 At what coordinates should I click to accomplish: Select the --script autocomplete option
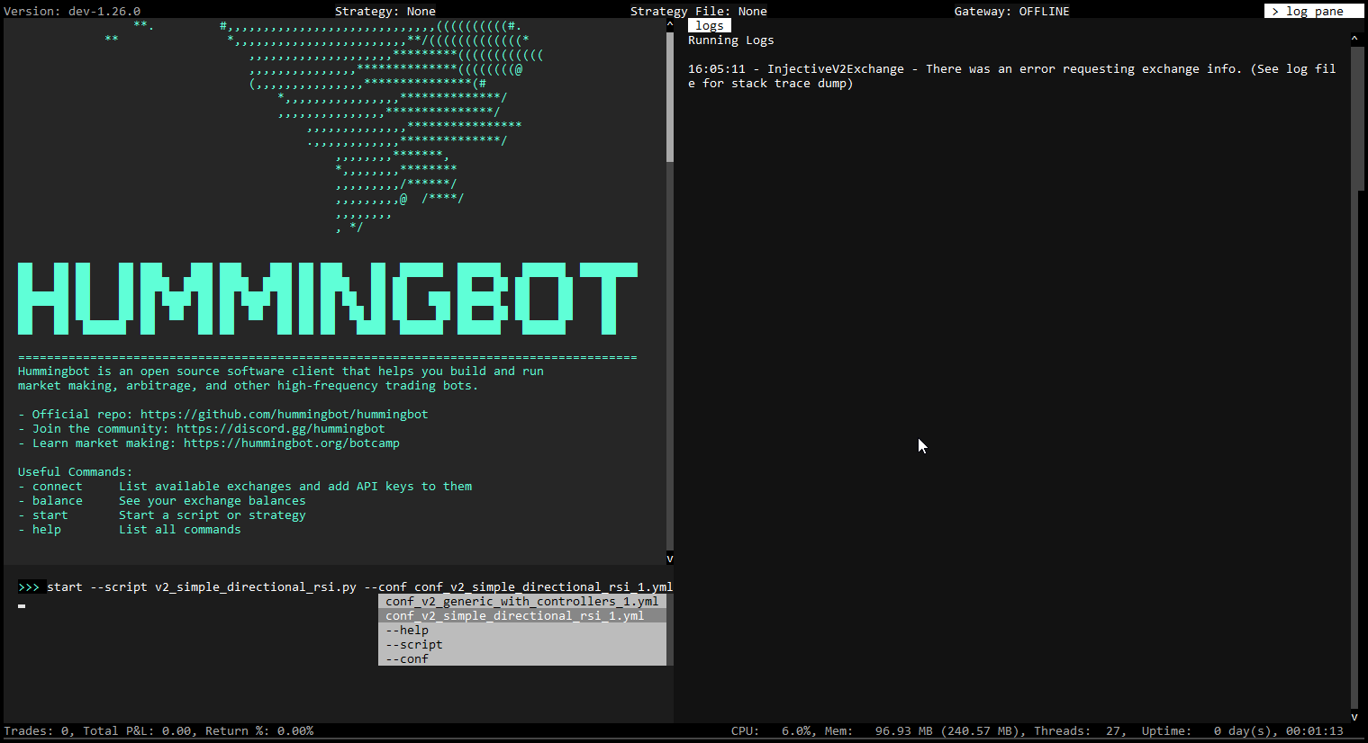(414, 645)
